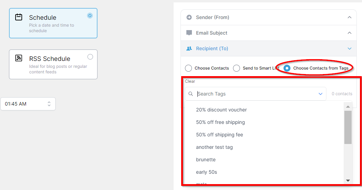Viewport: 362px width, 190px height.
Task: Expand the Sender (From) section
Action: (x=350, y=17)
